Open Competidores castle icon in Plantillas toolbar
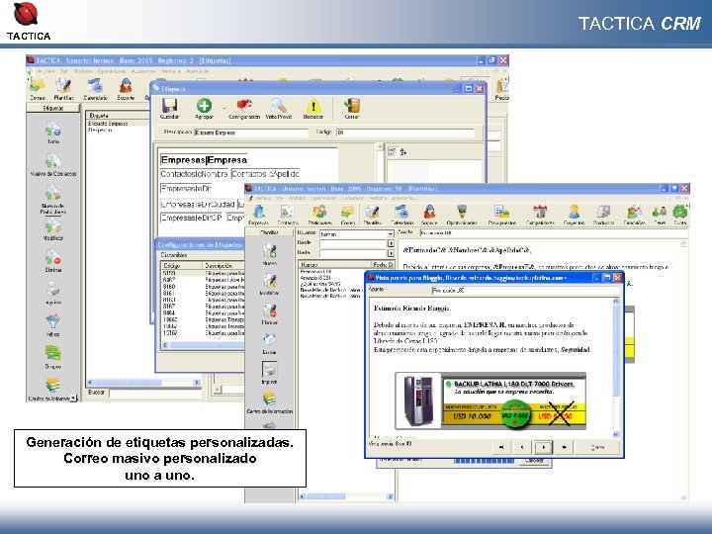Viewport: 712px width, 534px height. click(x=540, y=213)
